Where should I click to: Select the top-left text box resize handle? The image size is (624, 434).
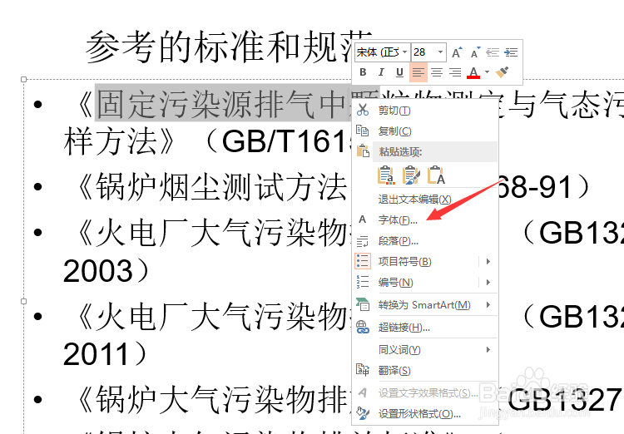coord(24,80)
